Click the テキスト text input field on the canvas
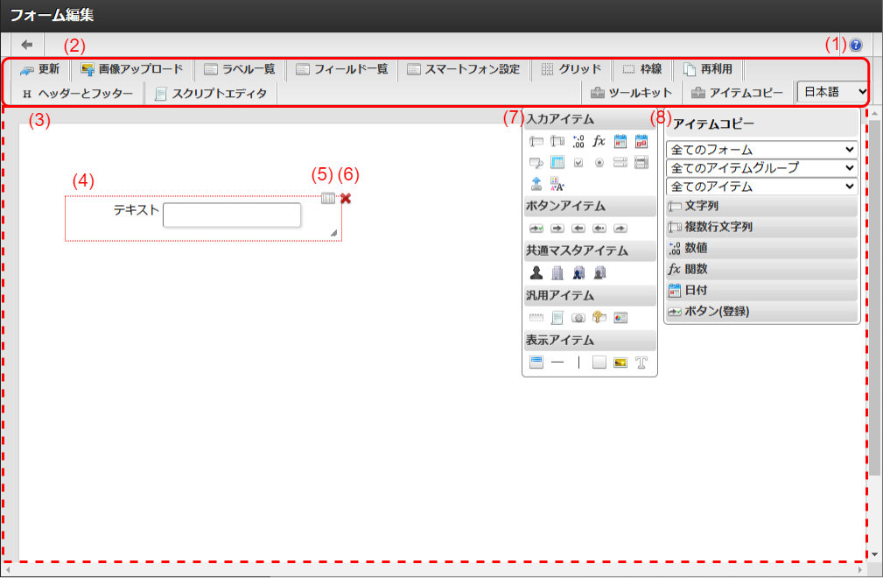The height and width of the screenshot is (578, 883). tap(230, 215)
